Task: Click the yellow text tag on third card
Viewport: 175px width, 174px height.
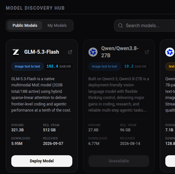Action: pos(170,66)
